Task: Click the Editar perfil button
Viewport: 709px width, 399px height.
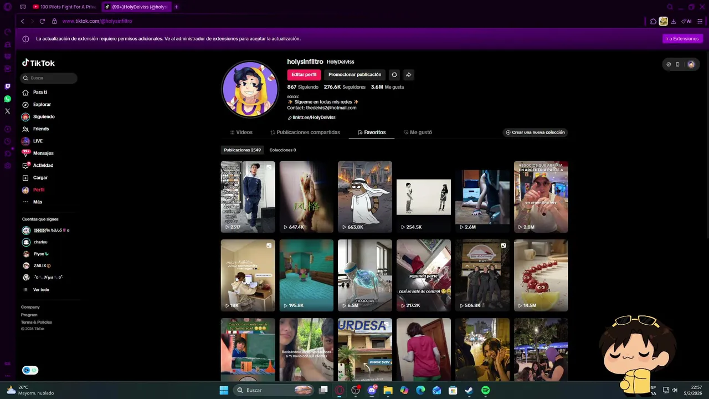Action: [304, 75]
